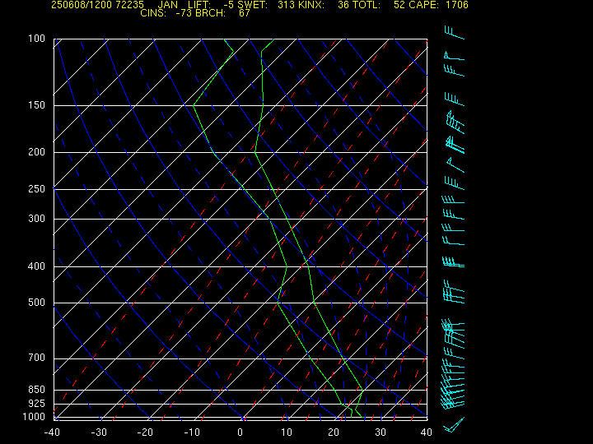Click the 150 pressure level label
593x444 pixels.
pyautogui.click(x=37, y=105)
